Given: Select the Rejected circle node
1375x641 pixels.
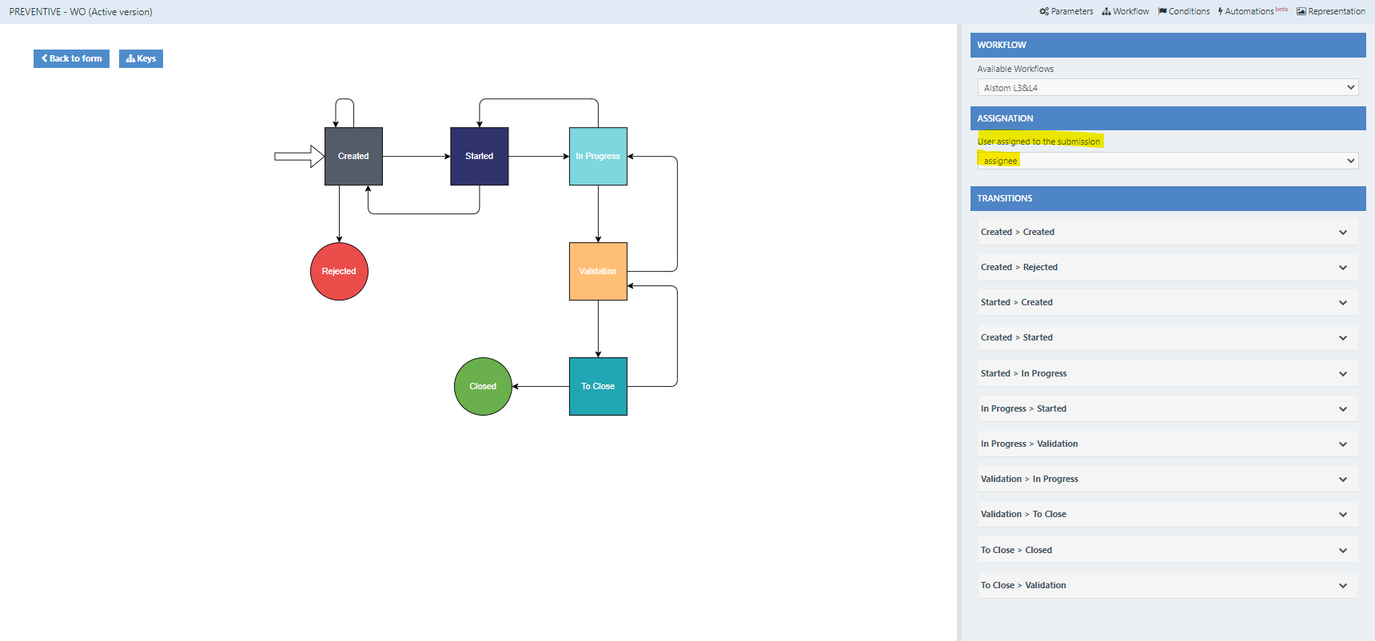Looking at the screenshot, I should (339, 272).
